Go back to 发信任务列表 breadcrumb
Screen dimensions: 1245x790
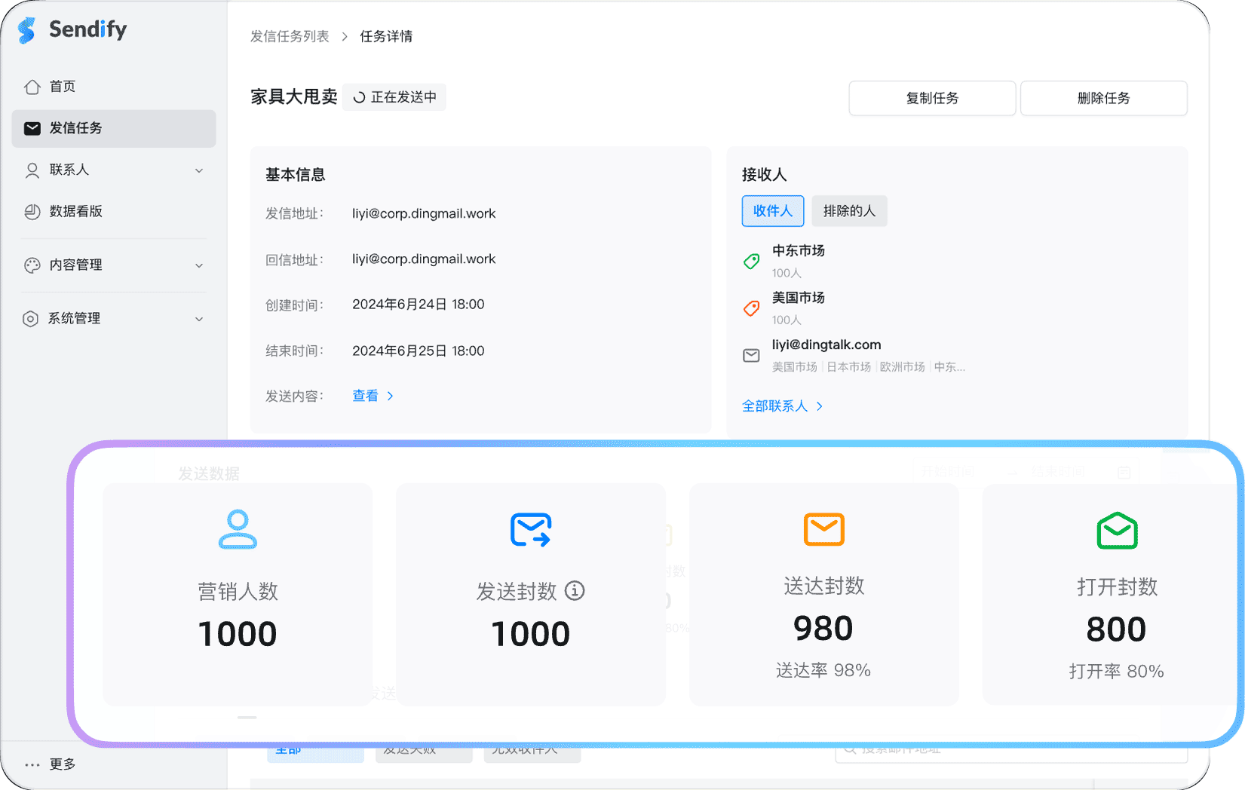pyautogui.click(x=290, y=35)
